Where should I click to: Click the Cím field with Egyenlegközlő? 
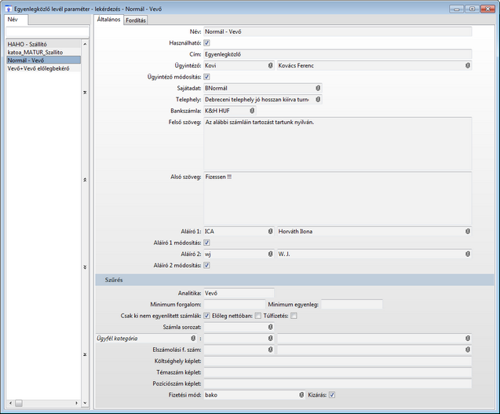click(338, 54)
